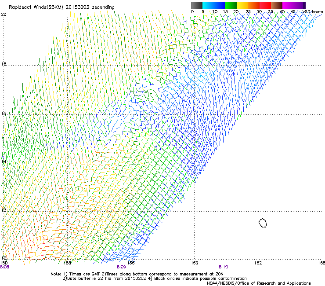Pick the brown 35-40 knots color segment
Image resolution: width=325 pixels, height=286 pixels.
point(277,5)
